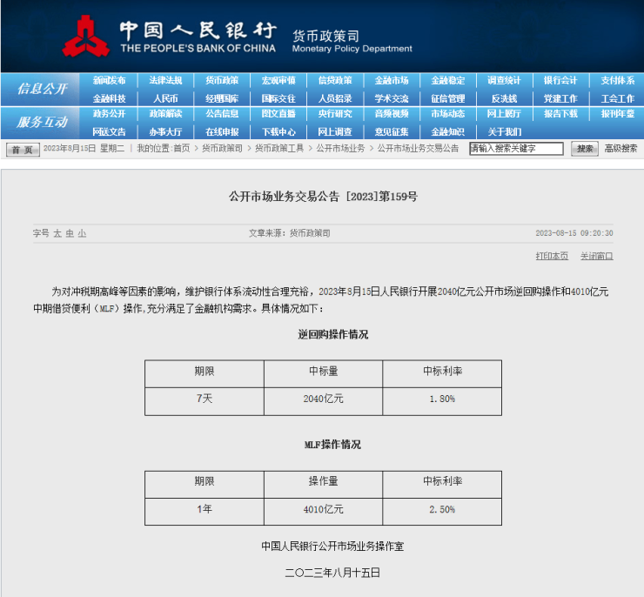
Task: Select 办事大厅 in the menu
Action: (x=165, y=131)
